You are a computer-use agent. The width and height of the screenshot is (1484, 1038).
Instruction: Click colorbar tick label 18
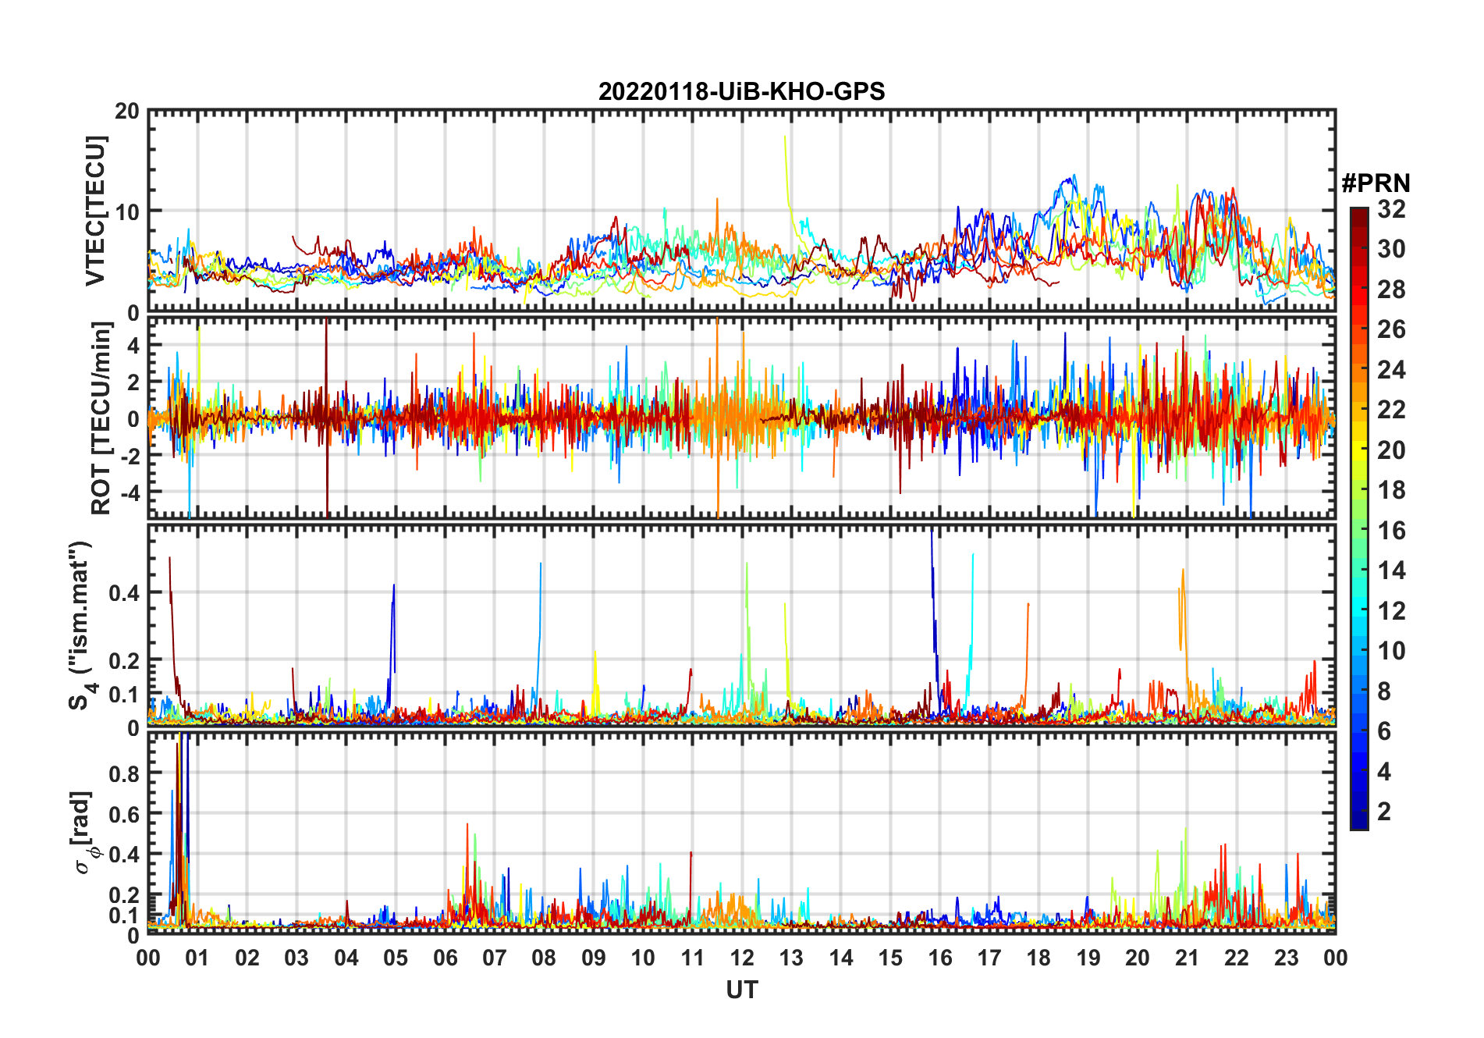tap(1391, 490)
